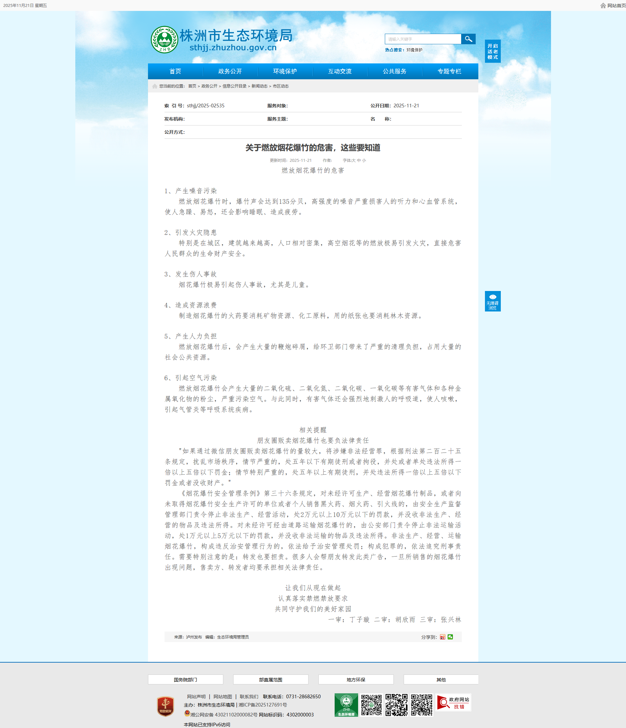Screen dimensions: 626x728
Task: Click the search magnifier button
Action: [x=468, y=39]
